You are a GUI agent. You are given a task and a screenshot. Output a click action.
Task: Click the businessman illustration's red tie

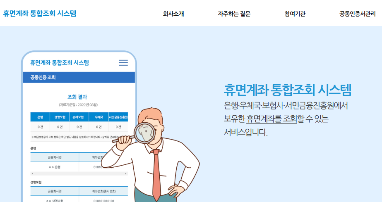coord(156,174)
